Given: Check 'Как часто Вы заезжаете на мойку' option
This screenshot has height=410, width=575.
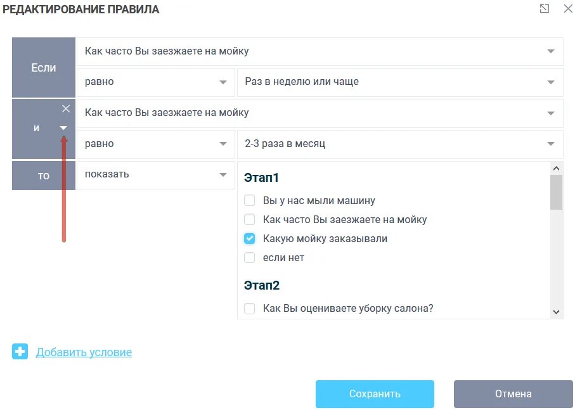Looking at the screenshot, I should coord(250,220).
